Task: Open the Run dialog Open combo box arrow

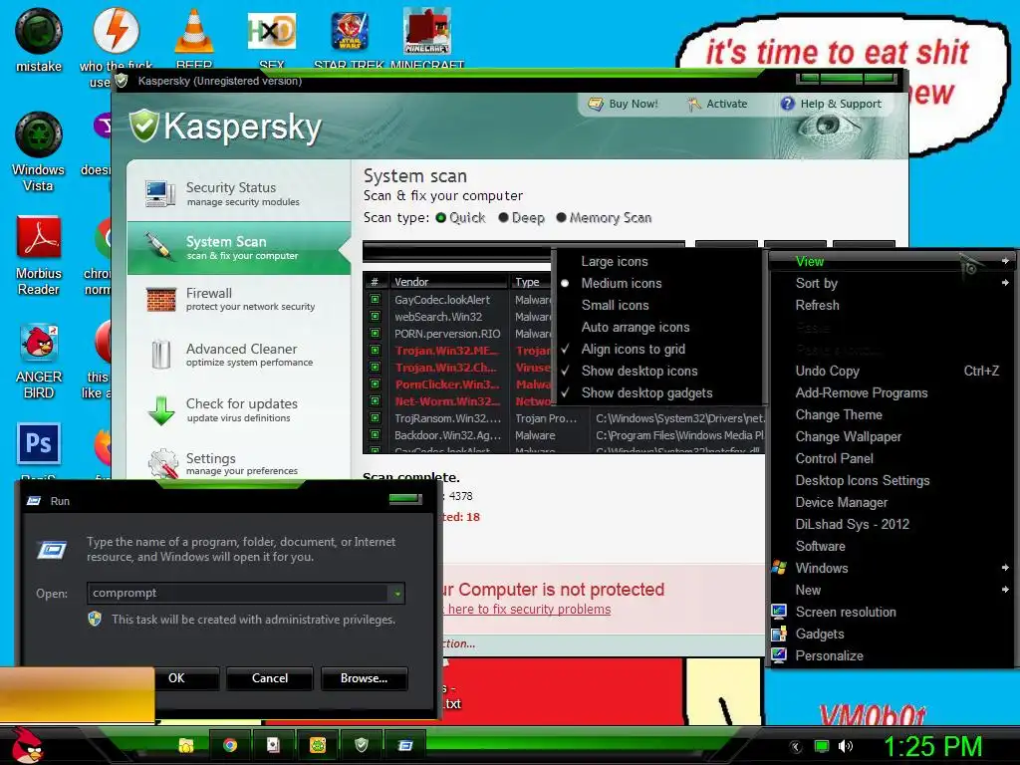Action: (x=396, y=594)
